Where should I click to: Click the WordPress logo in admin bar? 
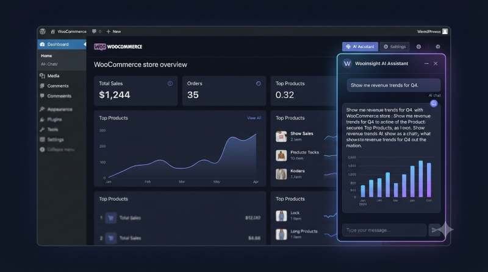pos(43,32)
